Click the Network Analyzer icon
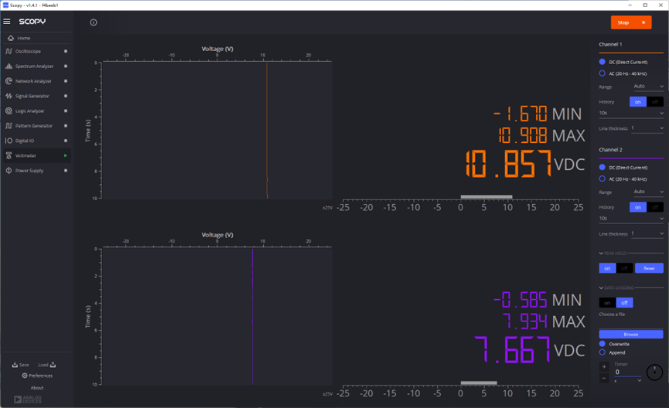Viewport: 669px width, 408px height. click(x=9, y=81)
